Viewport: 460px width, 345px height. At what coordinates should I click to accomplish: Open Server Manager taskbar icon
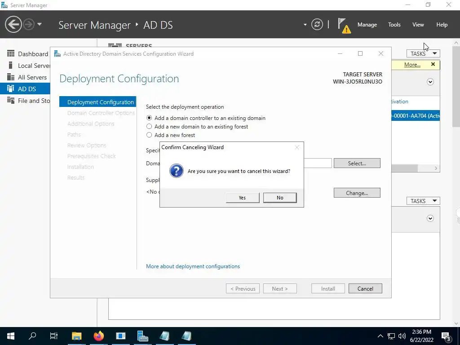(142, 336)
